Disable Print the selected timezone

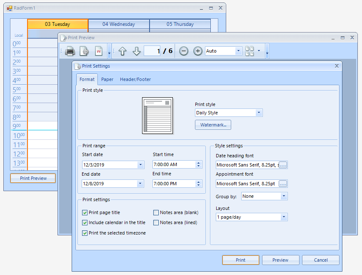(85, 233)
